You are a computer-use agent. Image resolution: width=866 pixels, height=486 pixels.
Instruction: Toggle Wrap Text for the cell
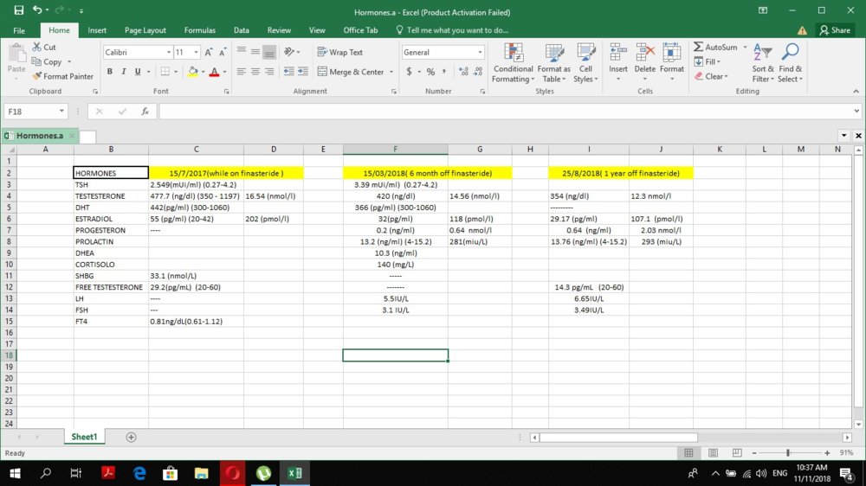339,52
